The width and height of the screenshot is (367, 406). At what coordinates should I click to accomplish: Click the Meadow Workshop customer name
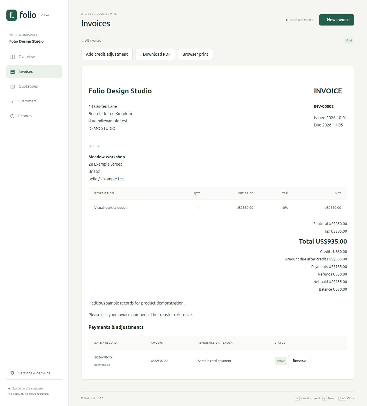click(107, 157)
